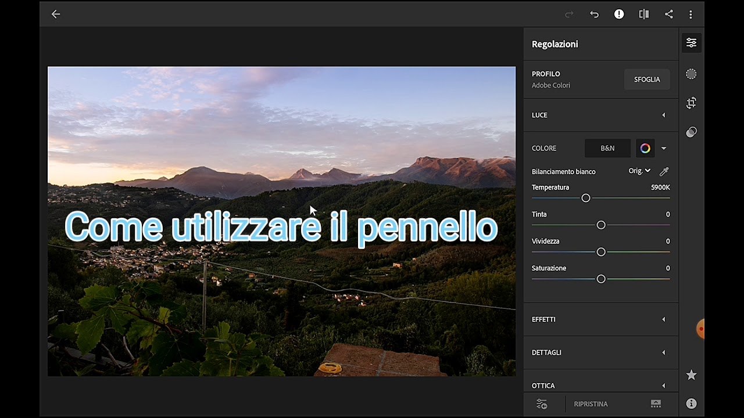The height and width of the screenshot is (418, 744).
Task: Expand the LUCE section
Action: pyautogui.click(x=601, y=115)
